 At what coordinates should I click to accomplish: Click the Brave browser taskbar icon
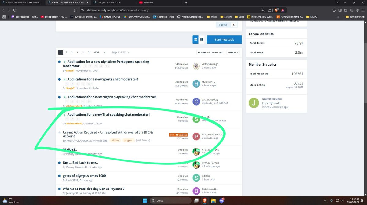coord(205,200)
